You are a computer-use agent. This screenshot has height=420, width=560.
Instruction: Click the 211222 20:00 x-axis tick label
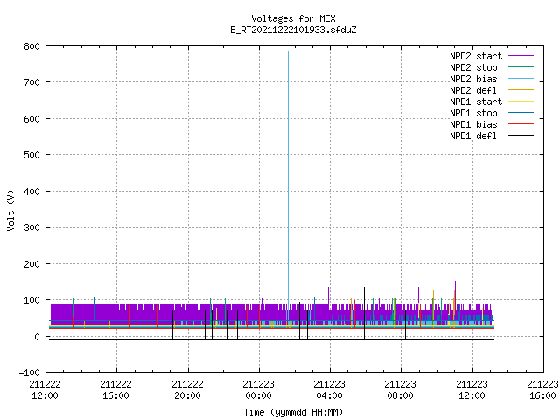(187, 390)
